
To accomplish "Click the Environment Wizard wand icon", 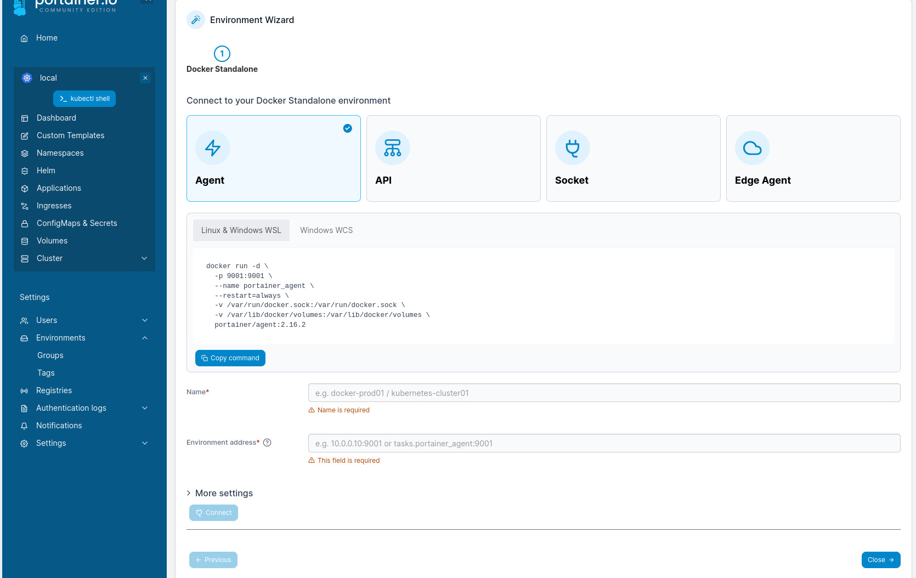I will (x=195, y=20).
